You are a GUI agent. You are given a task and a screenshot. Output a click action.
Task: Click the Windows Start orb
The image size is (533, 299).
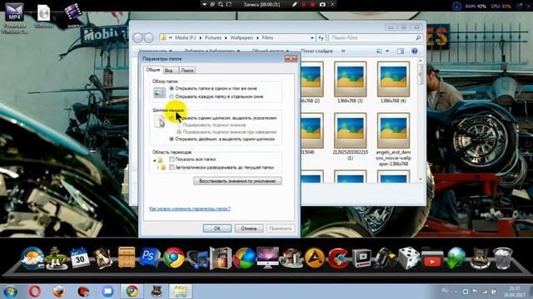point(10,292)
